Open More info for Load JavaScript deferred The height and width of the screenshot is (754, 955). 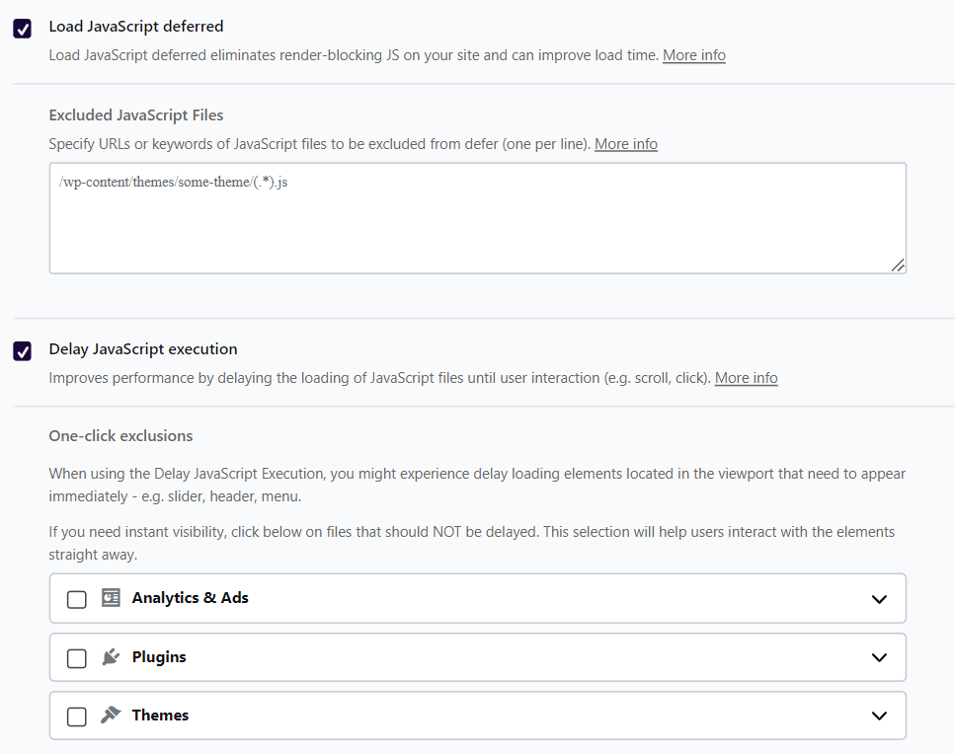(693, 55)
